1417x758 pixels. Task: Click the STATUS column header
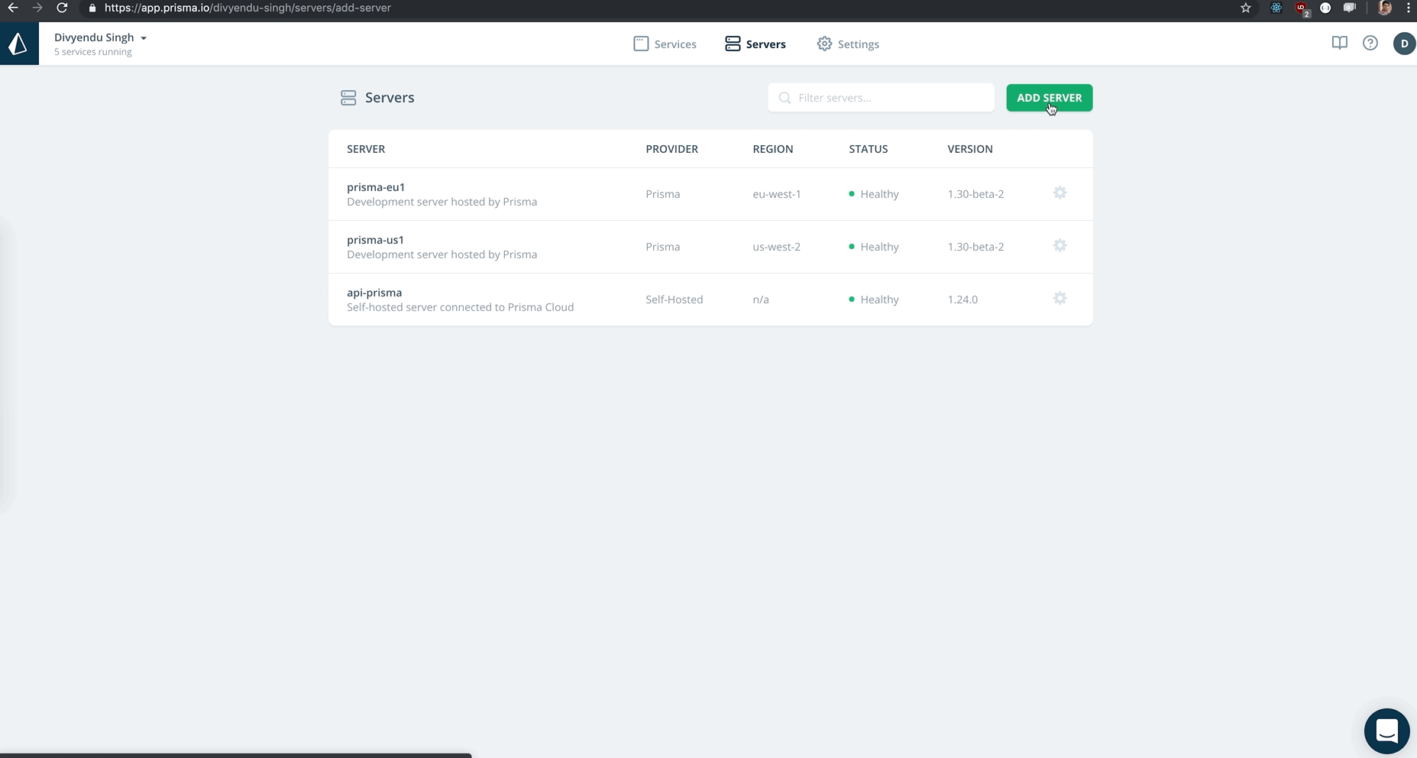tap(868, 149)
